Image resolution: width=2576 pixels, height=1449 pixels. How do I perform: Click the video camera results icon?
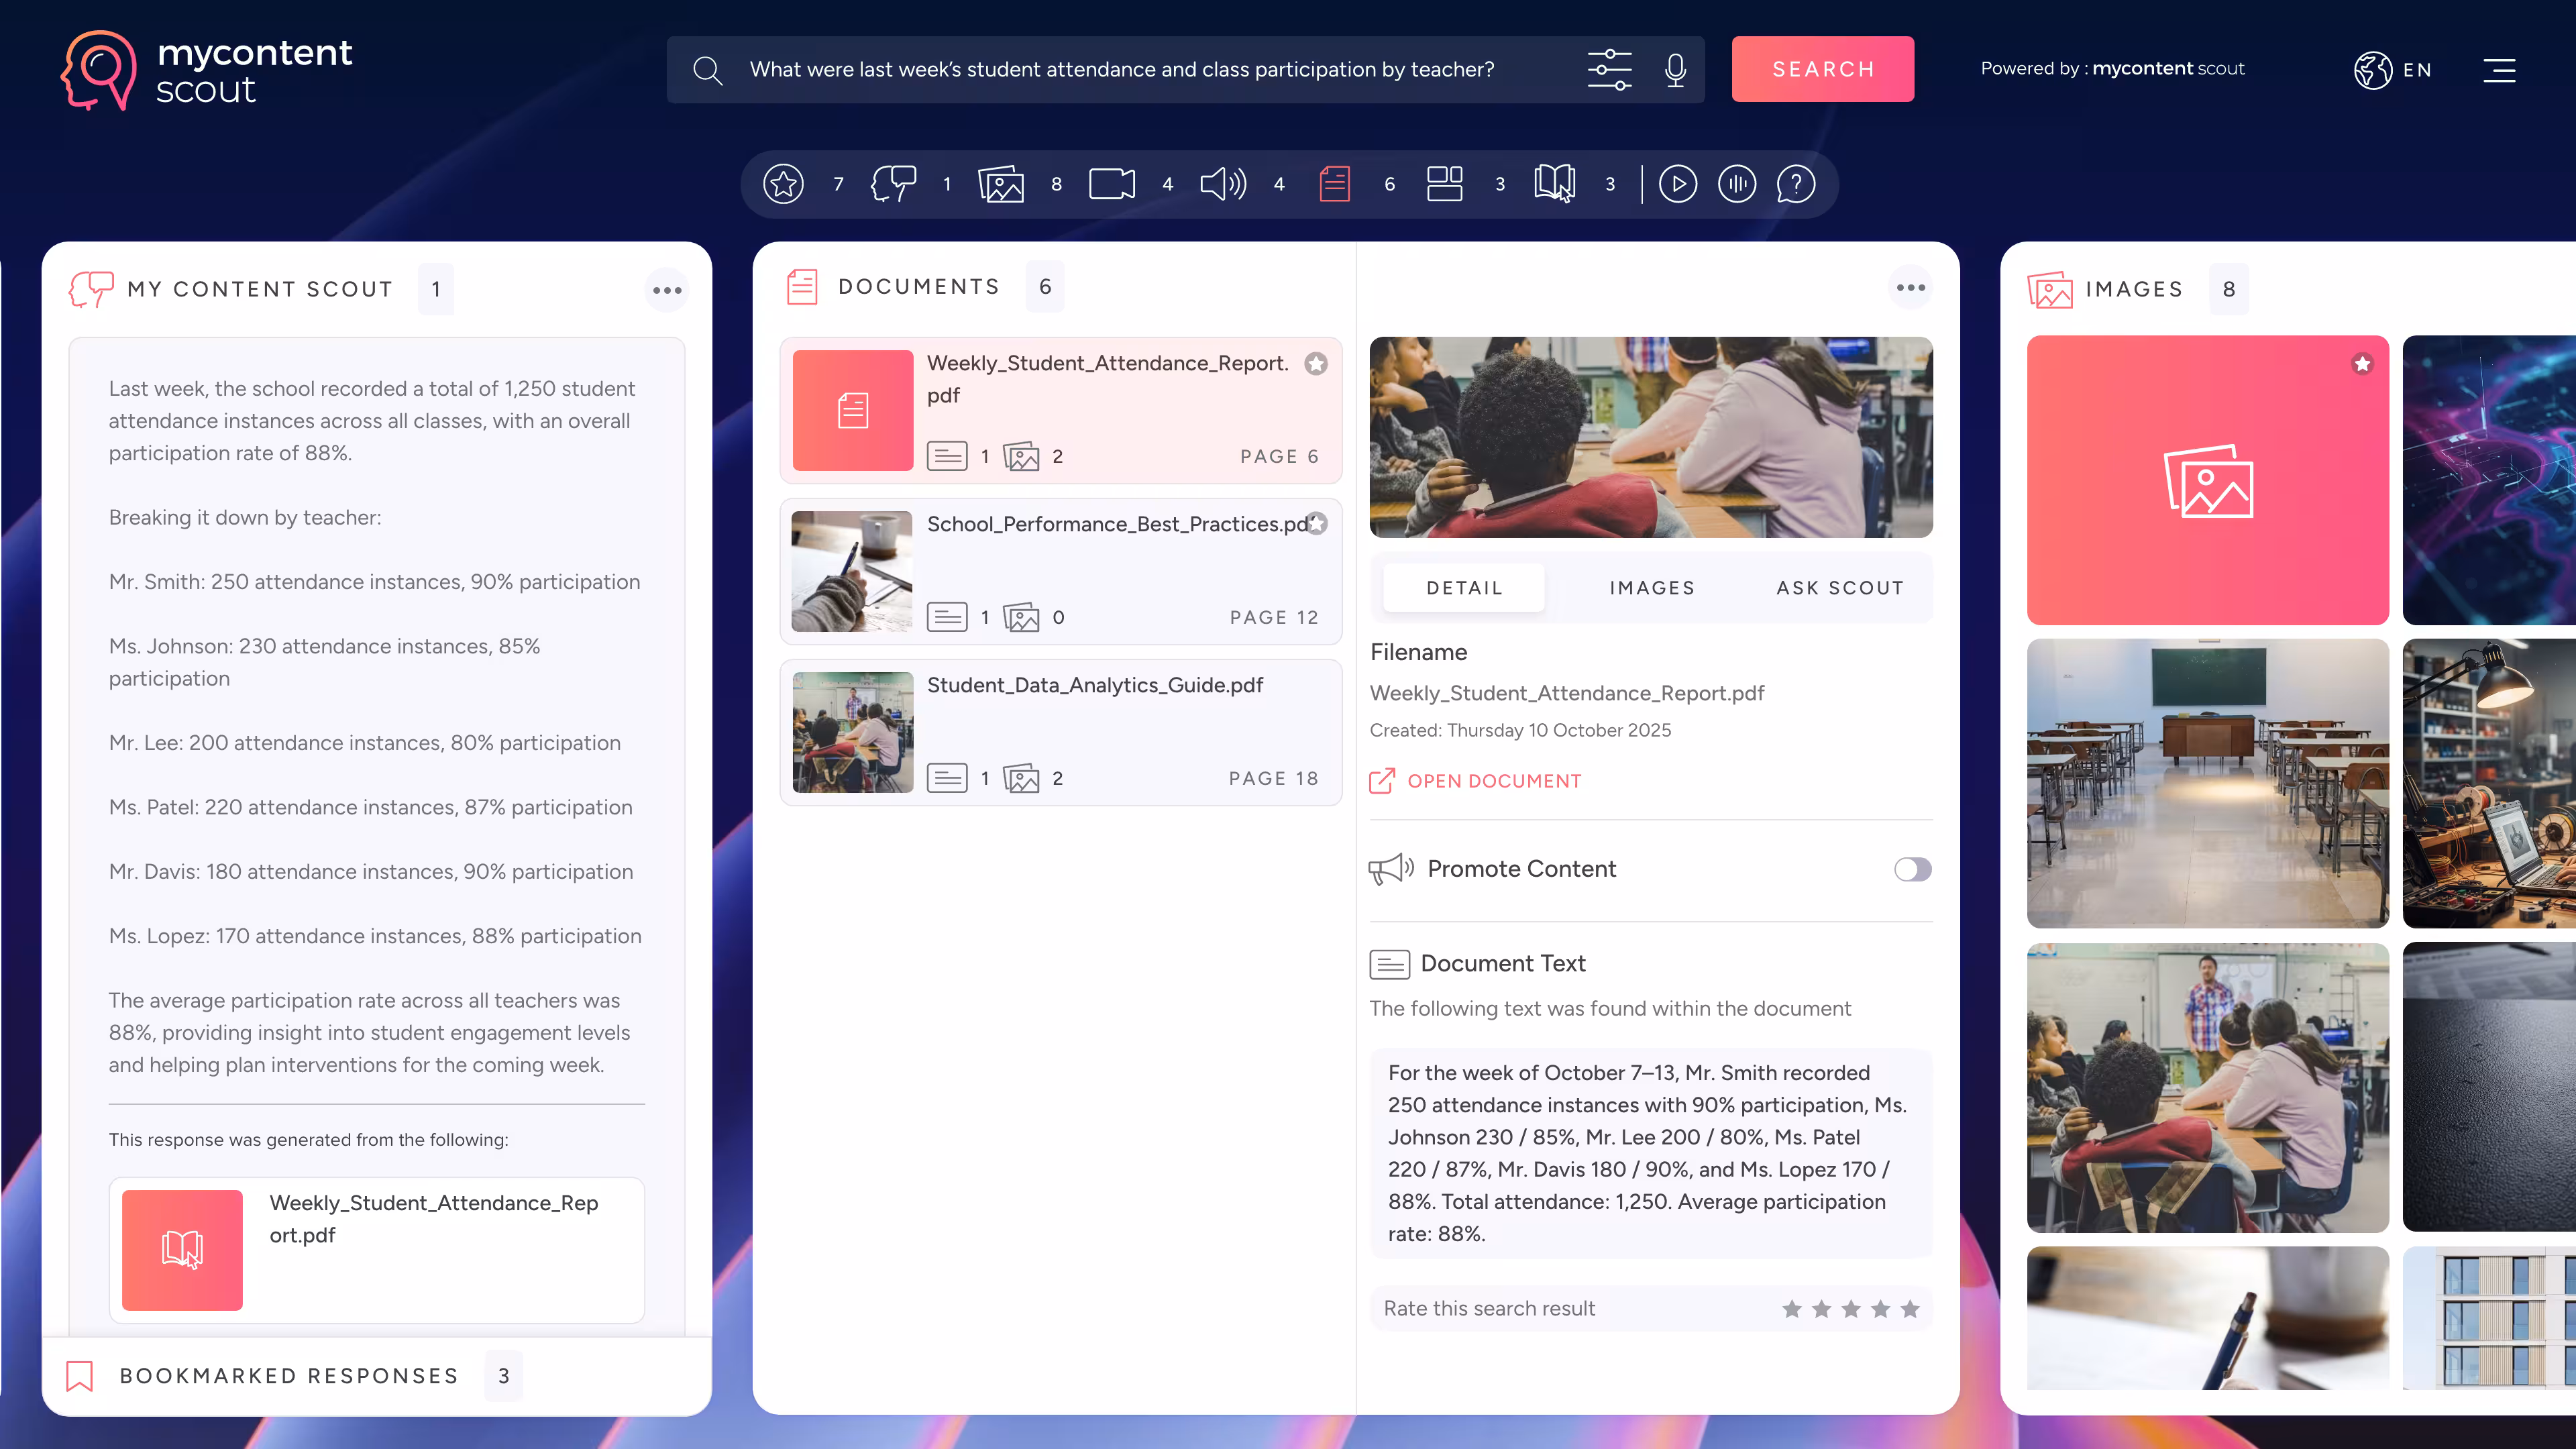coord(1111,184)
